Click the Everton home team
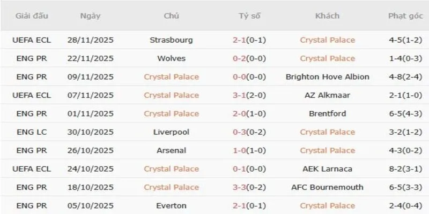Screen dimensions: 429x214 coord(171,205)
